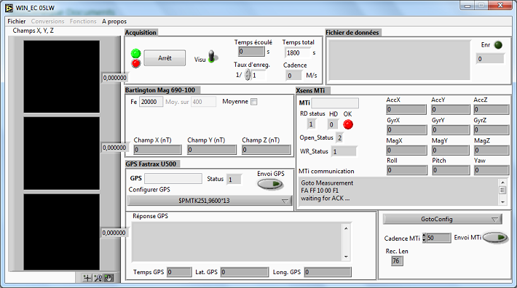This screenshot has height=288, width=517.
Task: Select the graph zoom magnifier tool
Action: point(98,278)
